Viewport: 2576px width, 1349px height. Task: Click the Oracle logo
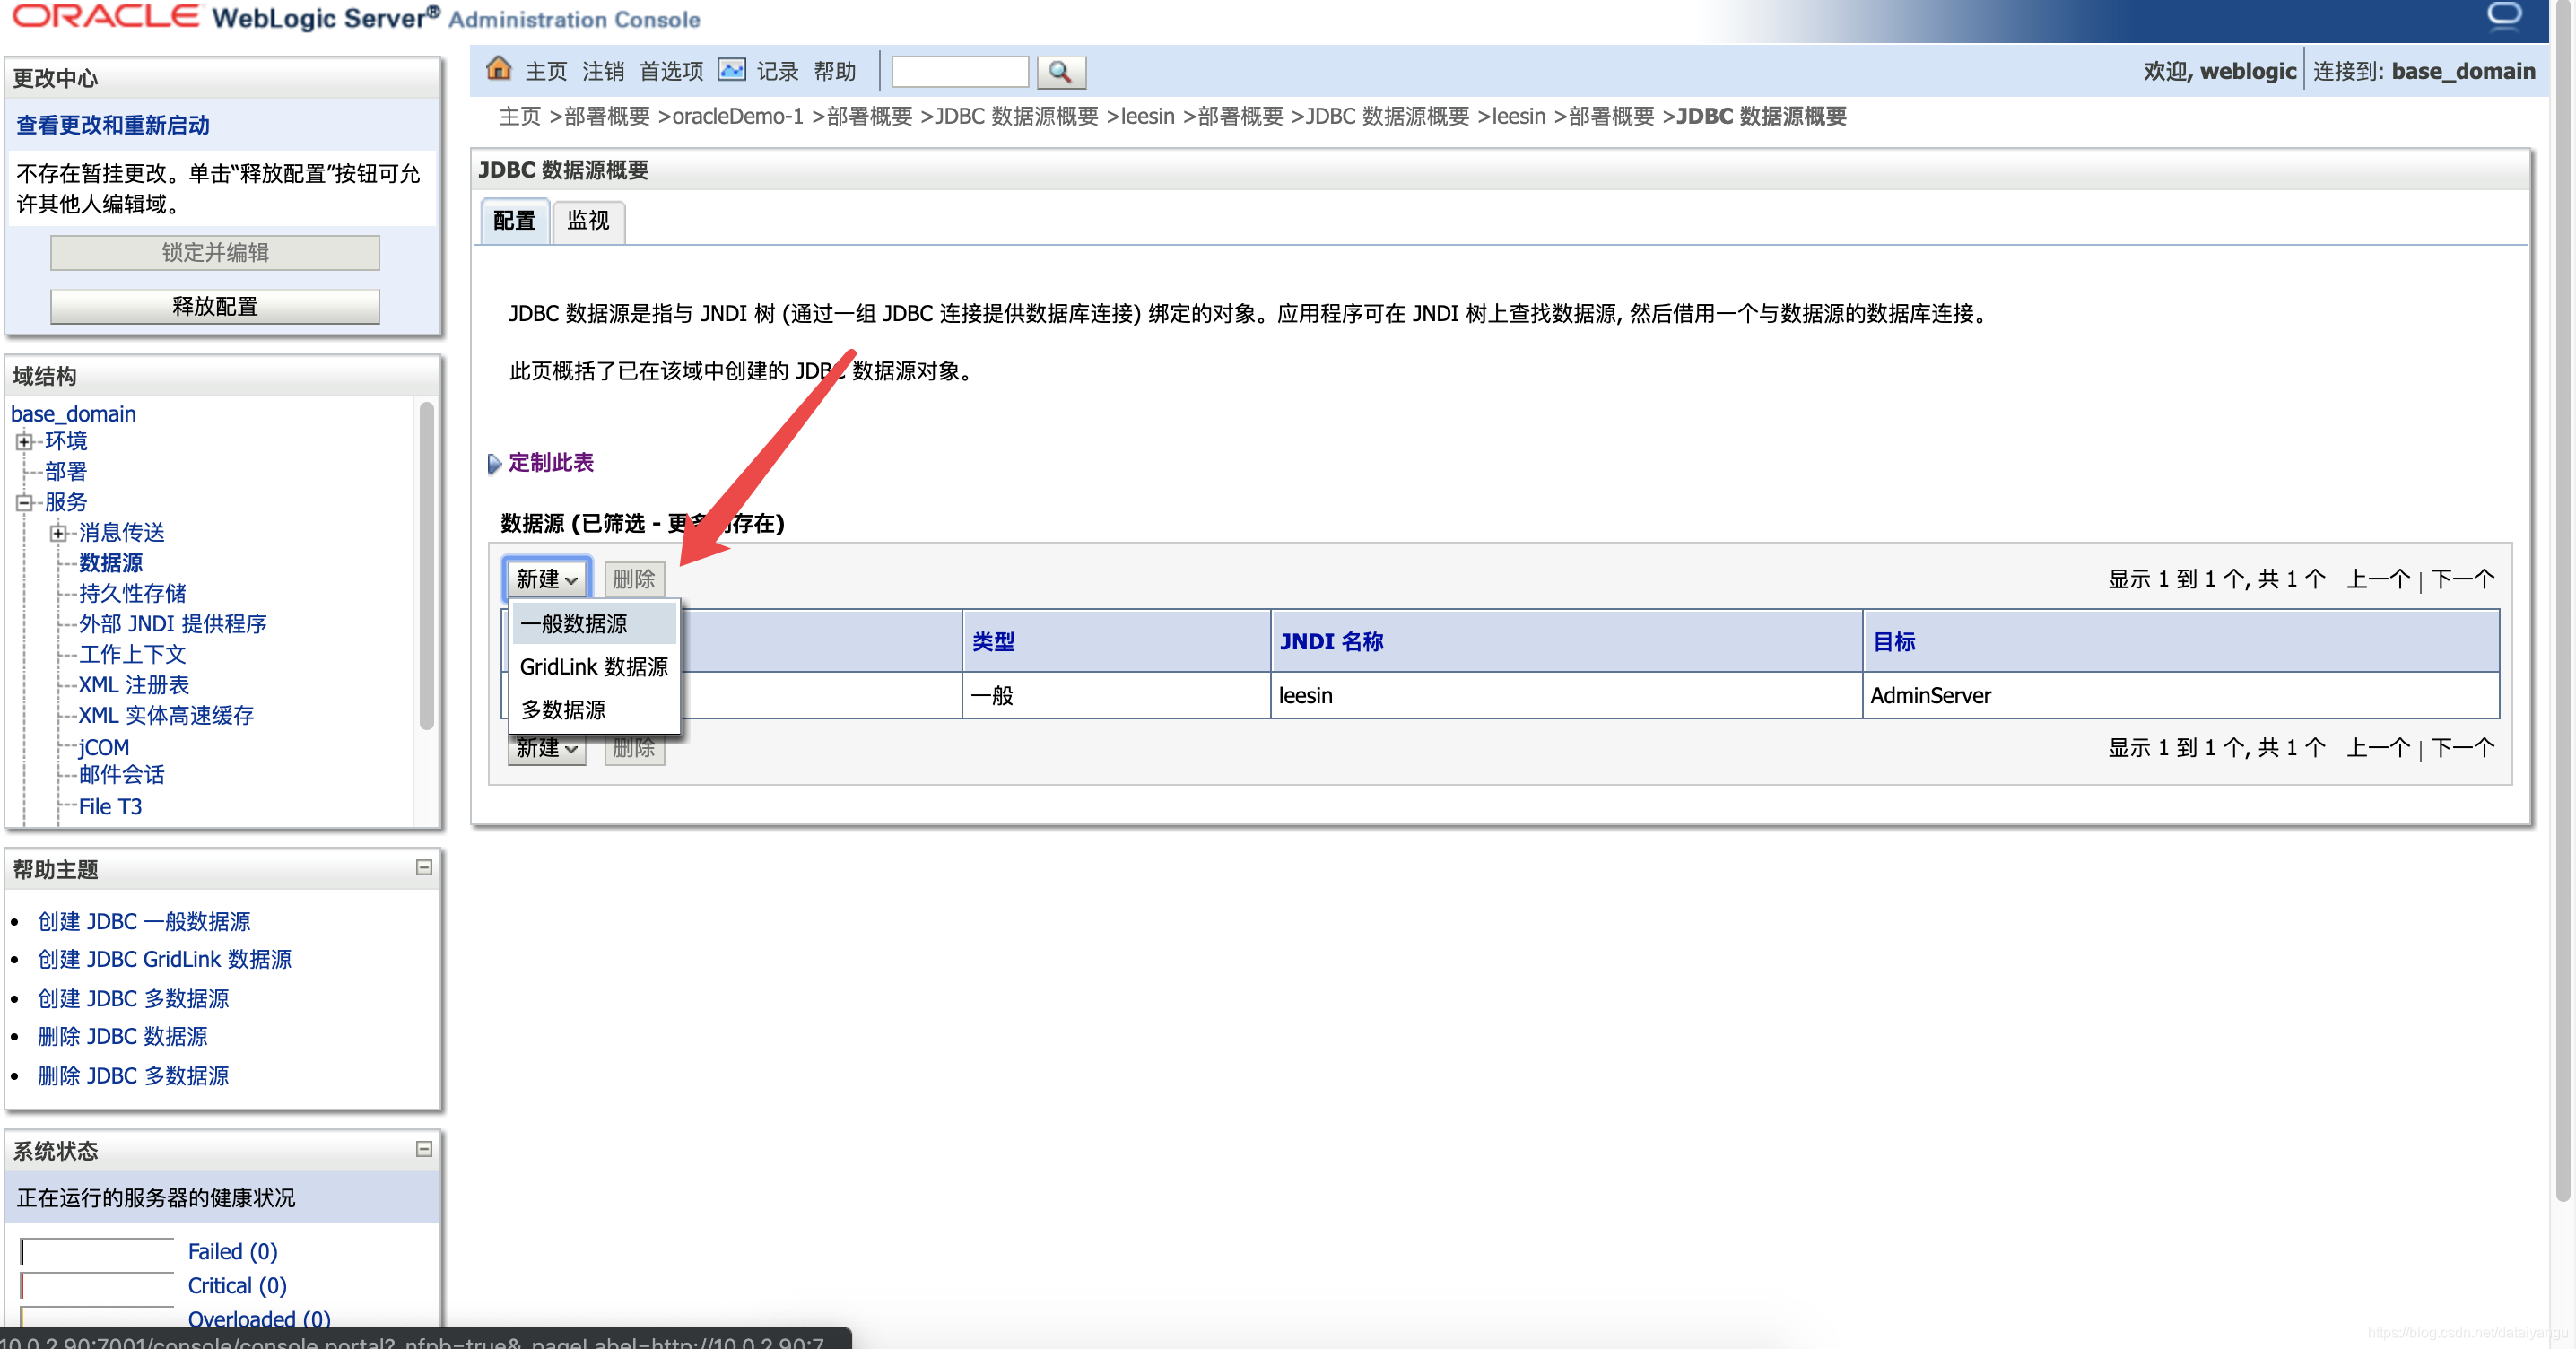coord(105,17)
